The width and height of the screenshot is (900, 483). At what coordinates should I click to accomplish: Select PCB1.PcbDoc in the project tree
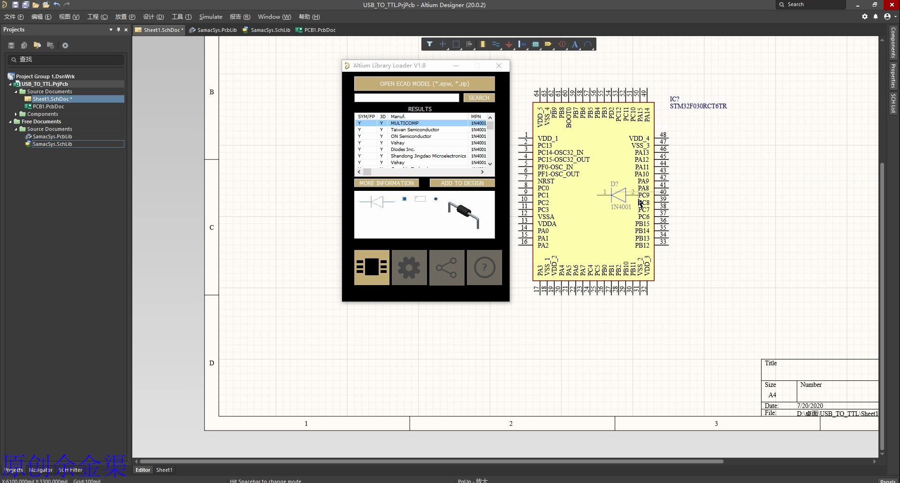pyautogui.click(x=48, y=106)
